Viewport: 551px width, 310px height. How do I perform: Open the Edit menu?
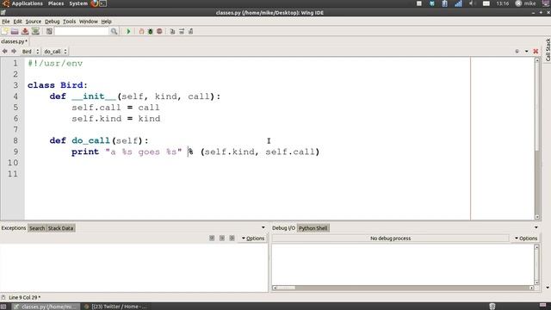coord(17,22)
